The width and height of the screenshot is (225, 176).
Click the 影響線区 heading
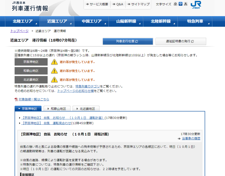(x=27, y=174)
